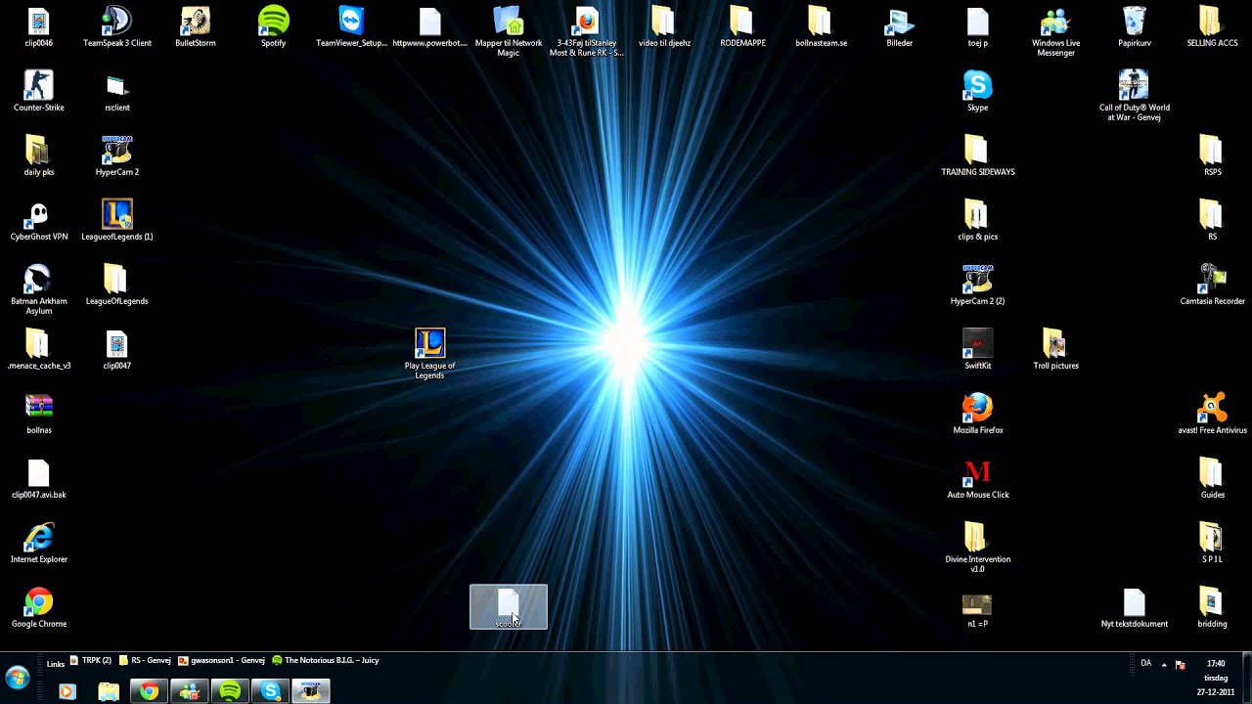Open Windows Live Messenger taskbar button
Viewport: 1252px width, 704px height.
pos(190,691)
